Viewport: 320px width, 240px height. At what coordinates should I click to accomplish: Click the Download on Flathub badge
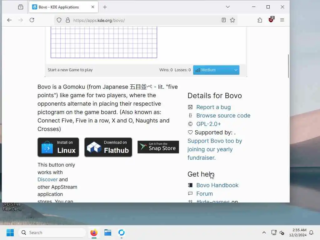[x=108, y=147]
